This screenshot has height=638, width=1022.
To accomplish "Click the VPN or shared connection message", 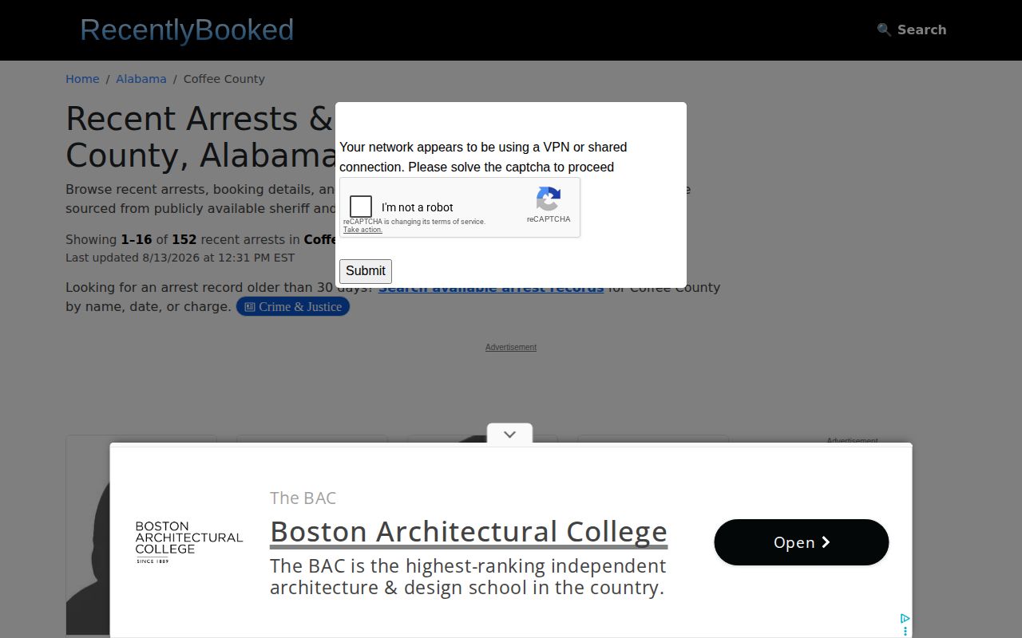I will [x=483, y=157].
